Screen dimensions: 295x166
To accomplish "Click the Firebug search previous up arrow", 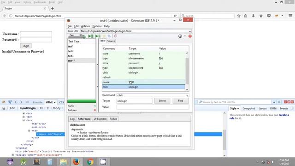I will [x=274, y=102].
